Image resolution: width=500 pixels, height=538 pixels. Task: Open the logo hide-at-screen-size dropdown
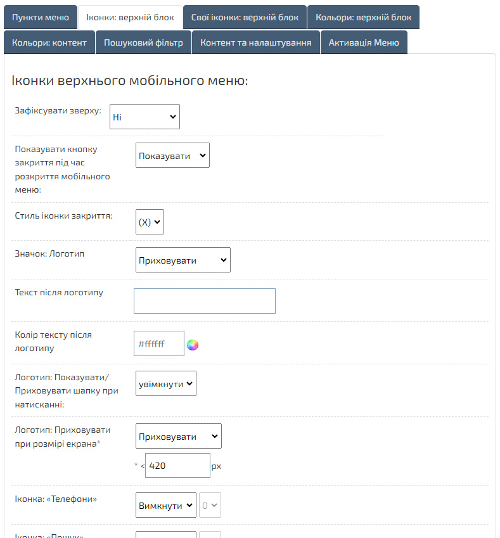[x=178, y=436]
